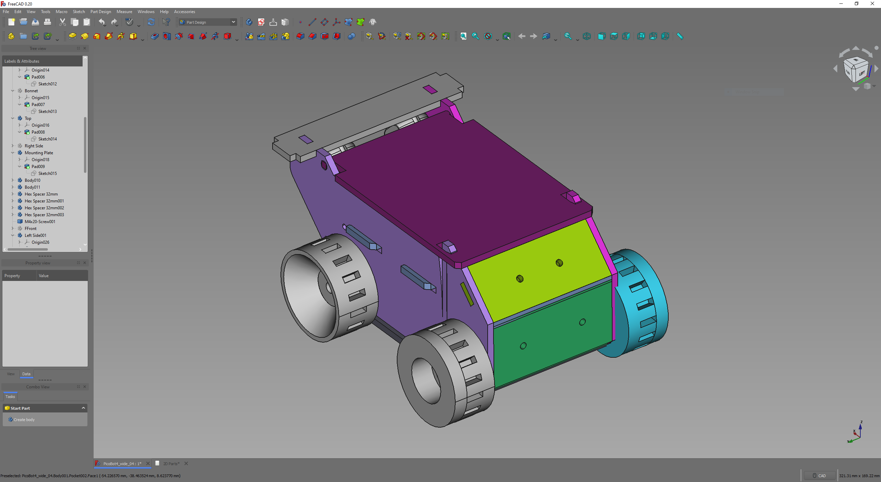The width and height of the screenshot is (881, 482).
Task: Set isometric view with toolbar icon
Action: 587,36
